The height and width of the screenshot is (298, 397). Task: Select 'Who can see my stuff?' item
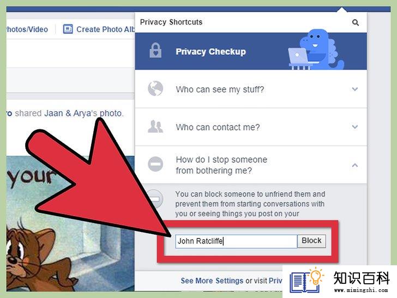tap(251, 89)
